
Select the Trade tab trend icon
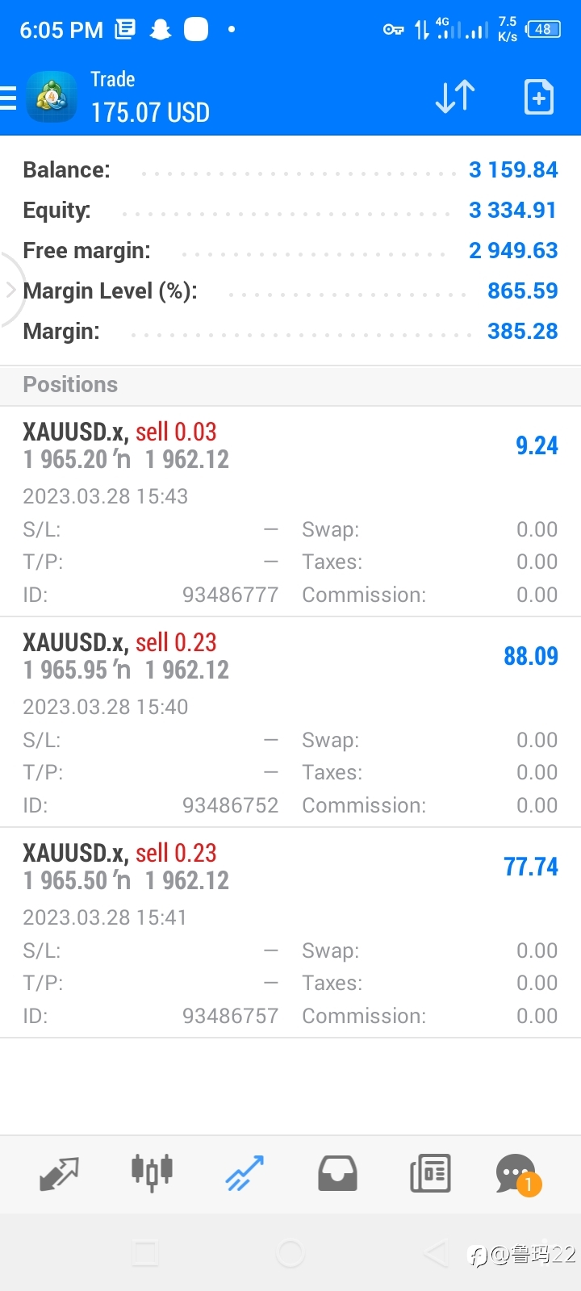point(245,1174)
